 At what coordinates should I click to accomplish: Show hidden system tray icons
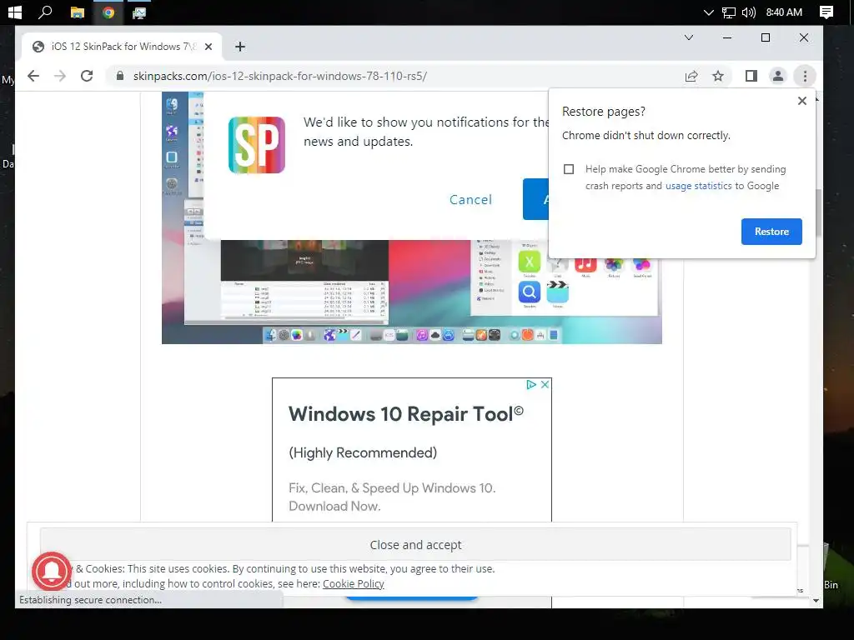[x=708, y=12]
